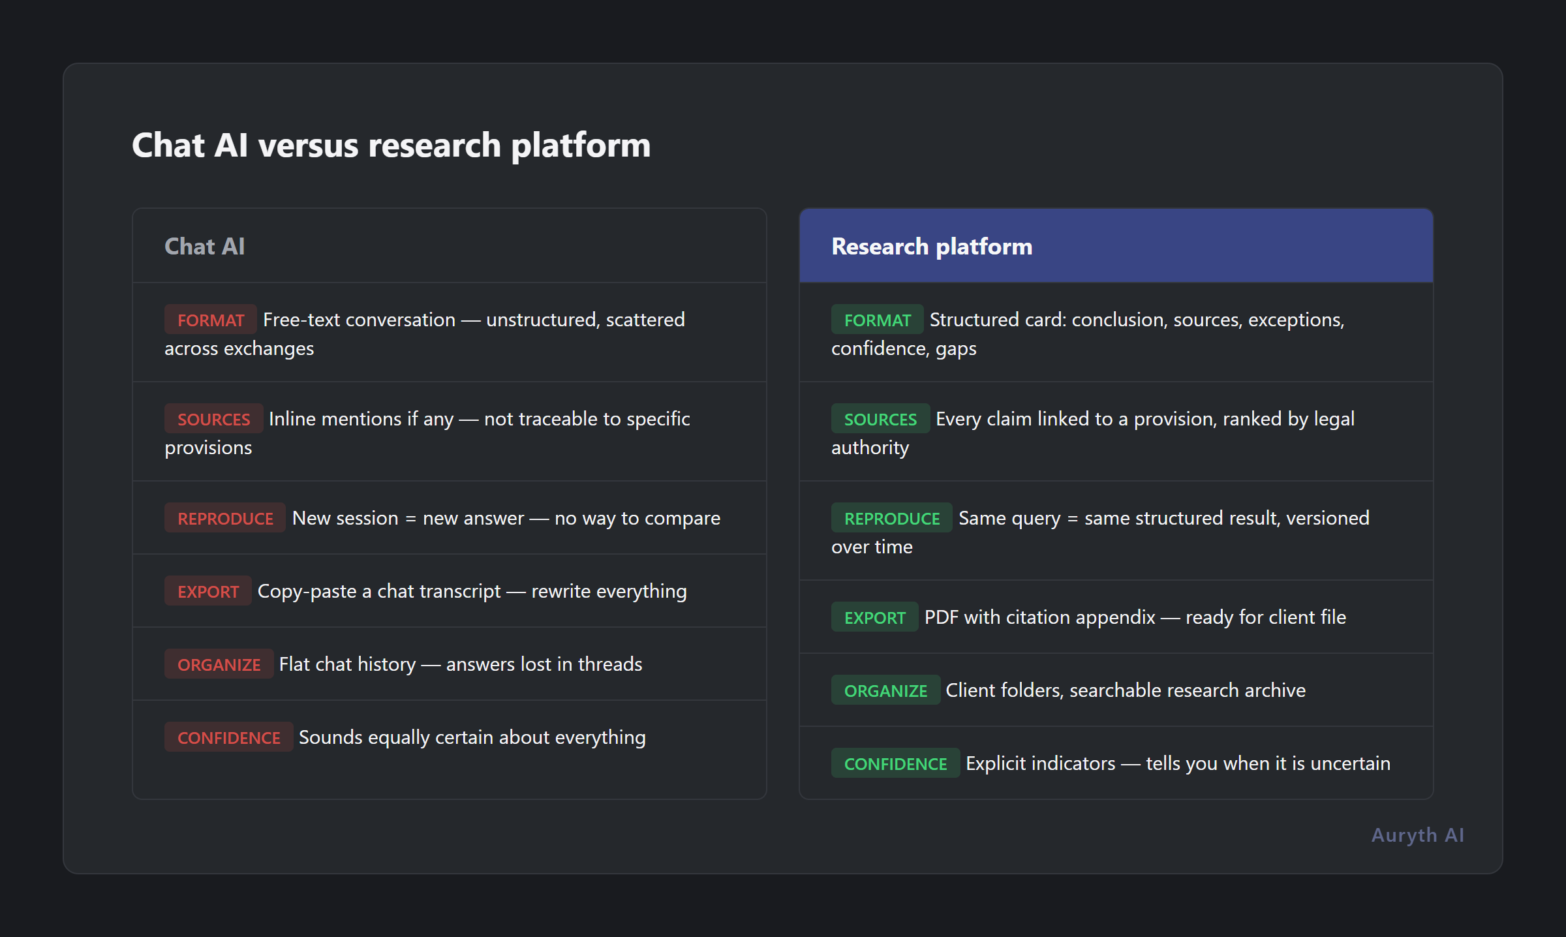
Task: Expand the Research platform column header
Action: coord(932,246)
